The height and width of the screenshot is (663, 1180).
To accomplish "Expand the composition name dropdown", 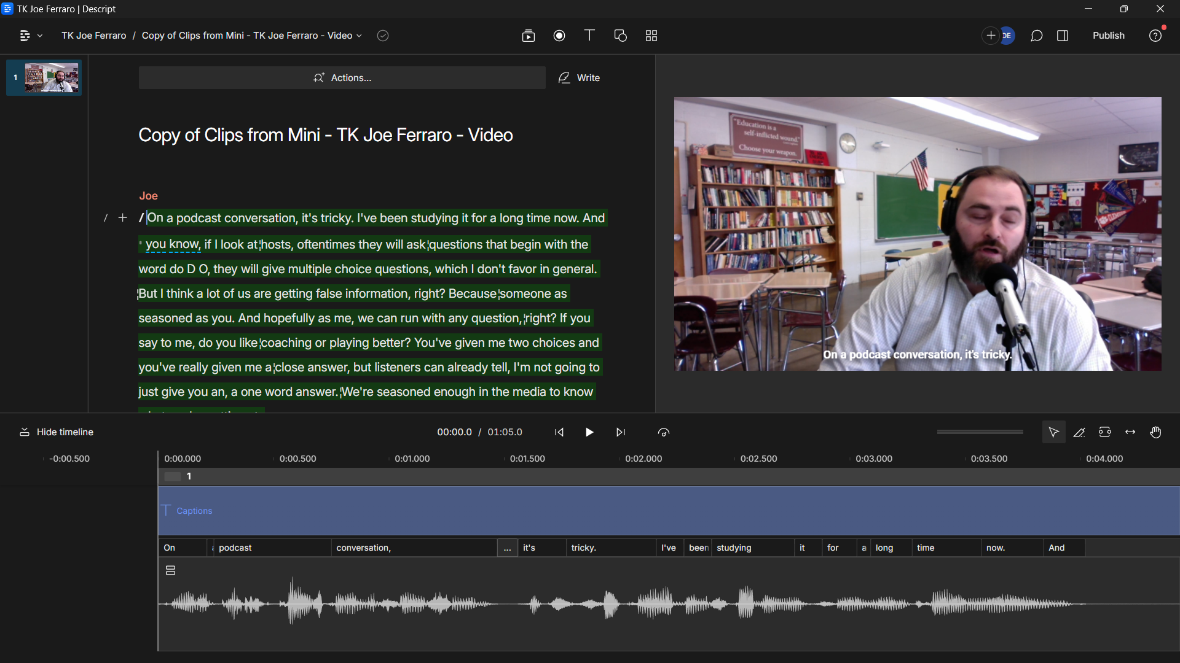I will point(360,36).
